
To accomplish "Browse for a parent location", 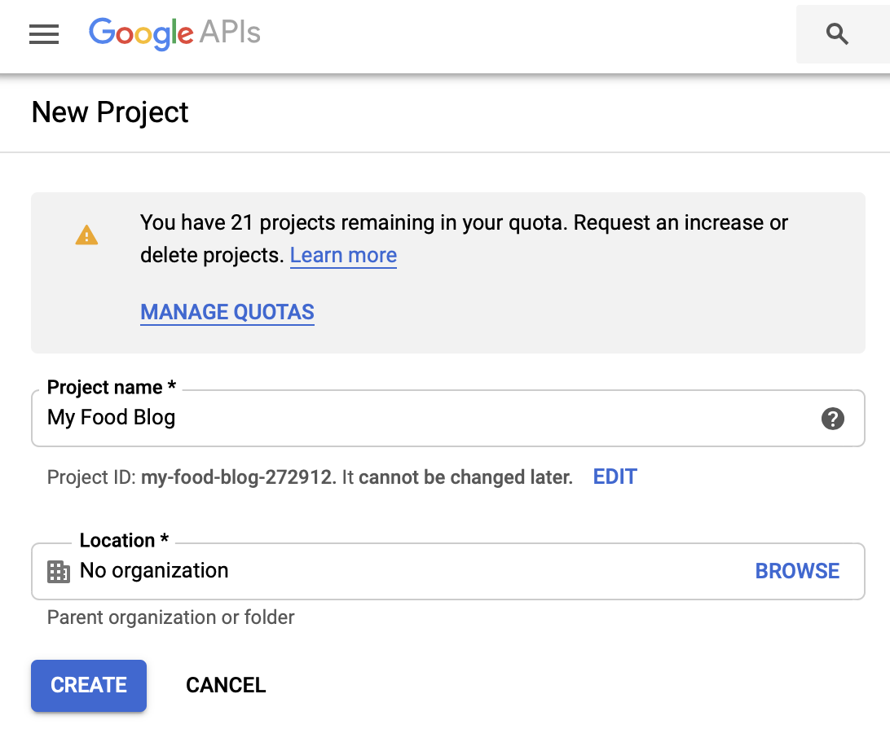I will point(797,571).
